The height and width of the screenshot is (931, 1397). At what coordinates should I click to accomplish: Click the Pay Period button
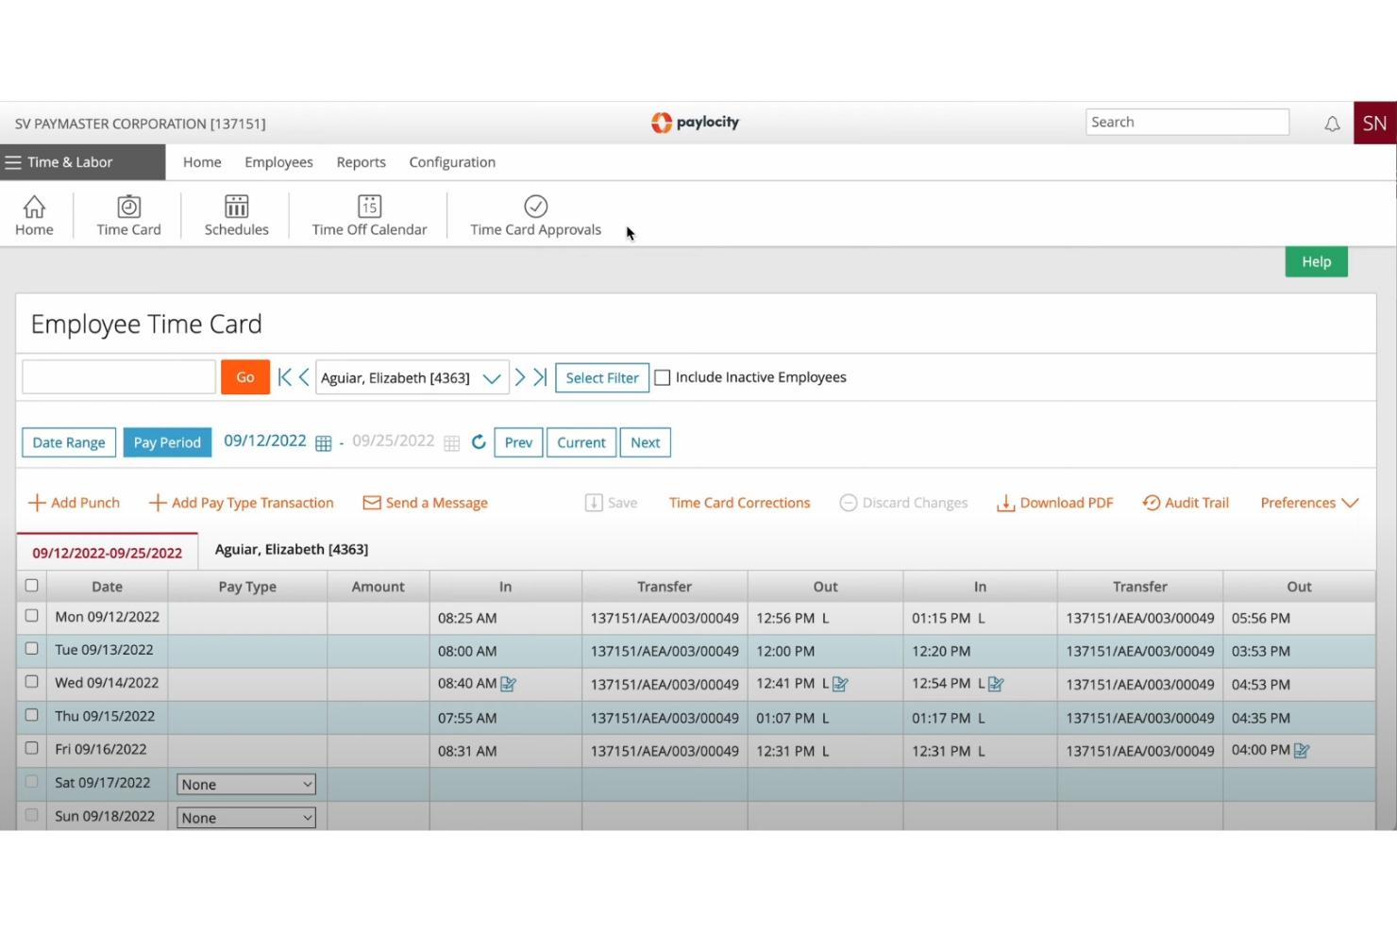pyautogui.click(x=167, y=442)
